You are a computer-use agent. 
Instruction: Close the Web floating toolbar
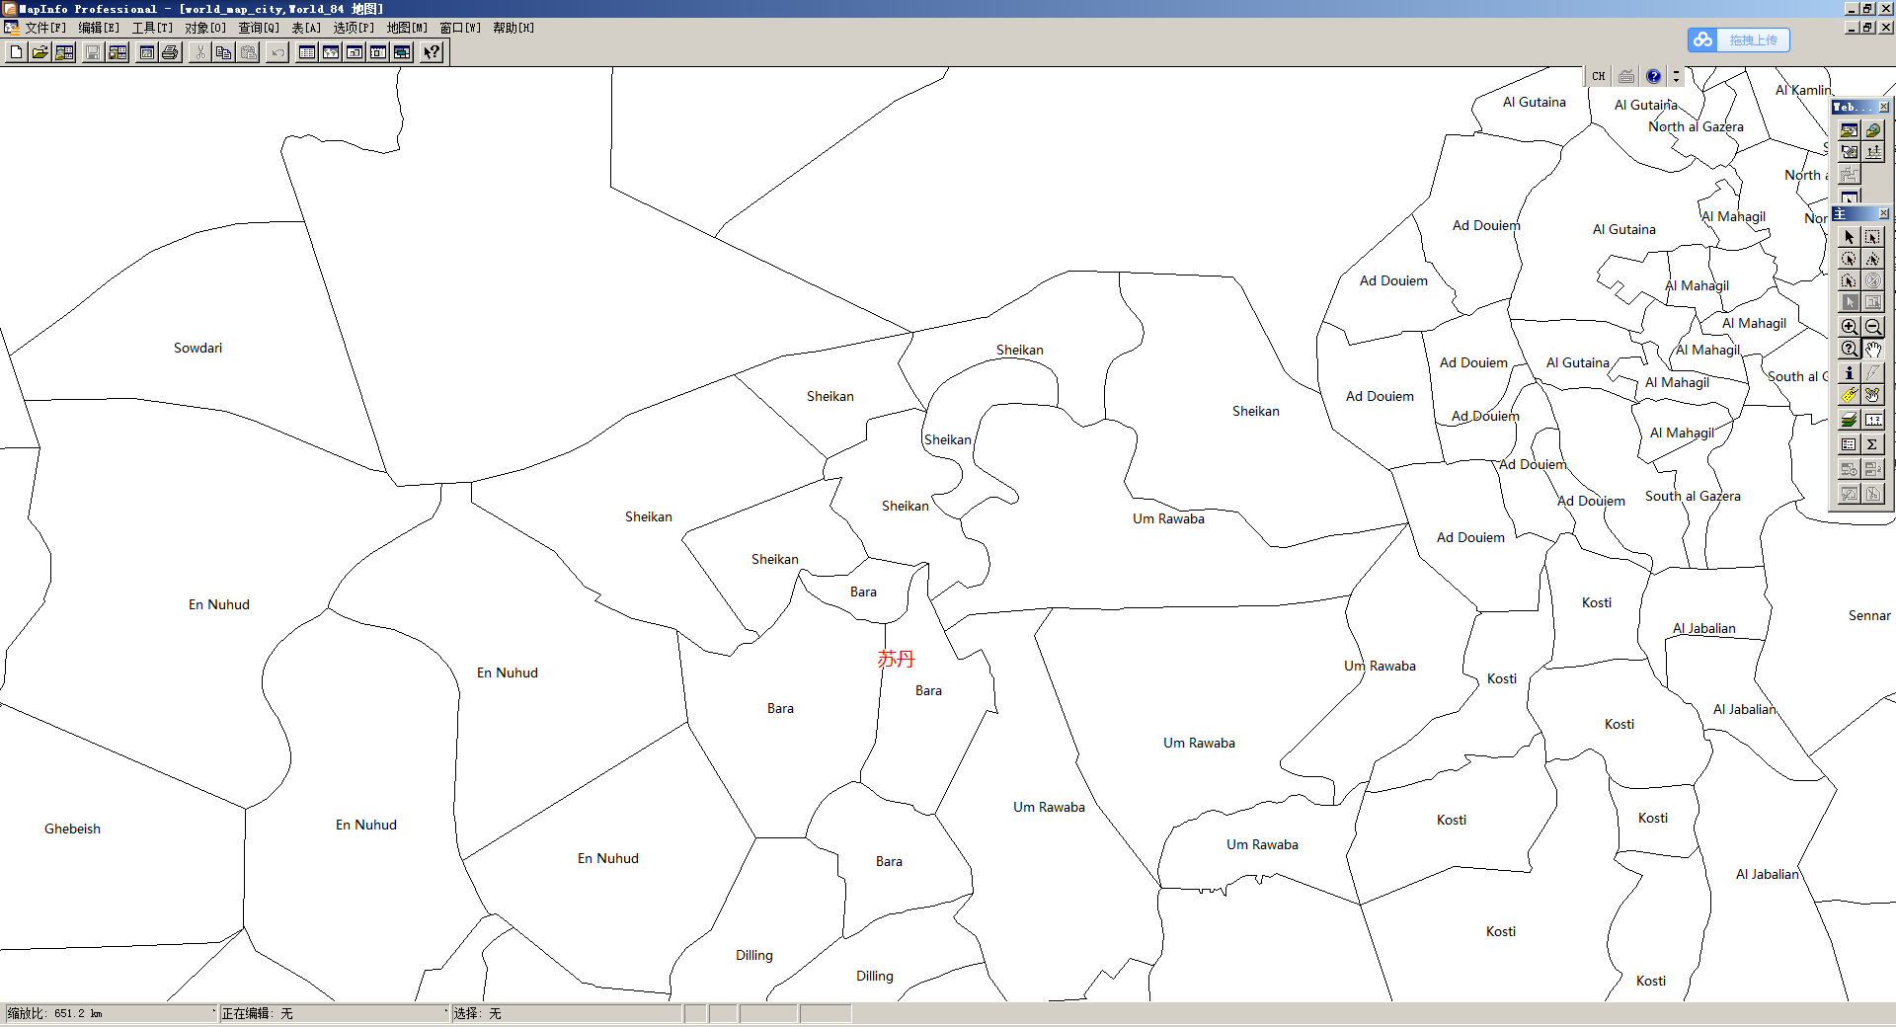pos(1883,107)
